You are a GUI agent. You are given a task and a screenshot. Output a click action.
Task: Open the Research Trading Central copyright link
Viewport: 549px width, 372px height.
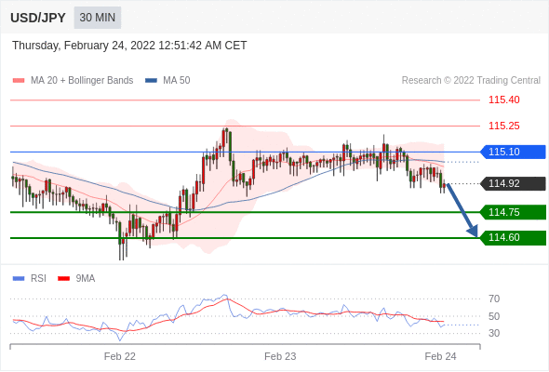pos(471,81)
